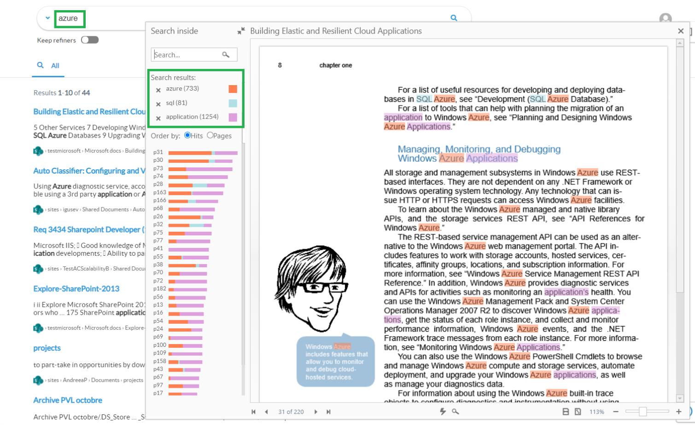
Task: Click the Managing, Monitoring, and Debugging heading
Action: click(x=479, y=154)
